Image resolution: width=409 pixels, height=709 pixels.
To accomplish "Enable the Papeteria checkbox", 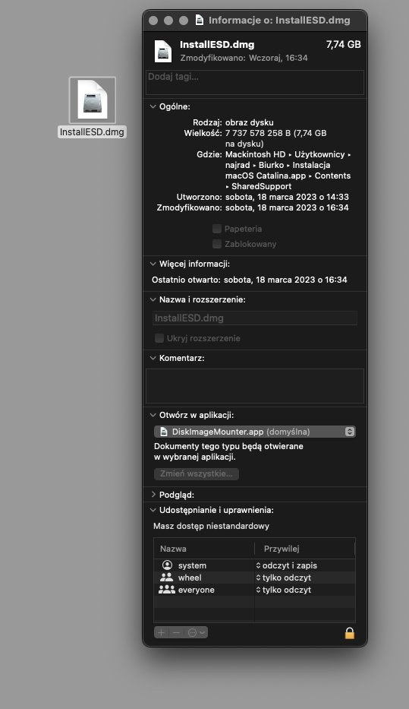I will [x=217, y=229].
